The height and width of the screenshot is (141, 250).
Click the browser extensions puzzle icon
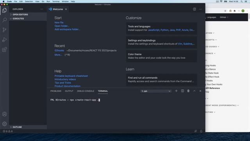pos(234,11)
